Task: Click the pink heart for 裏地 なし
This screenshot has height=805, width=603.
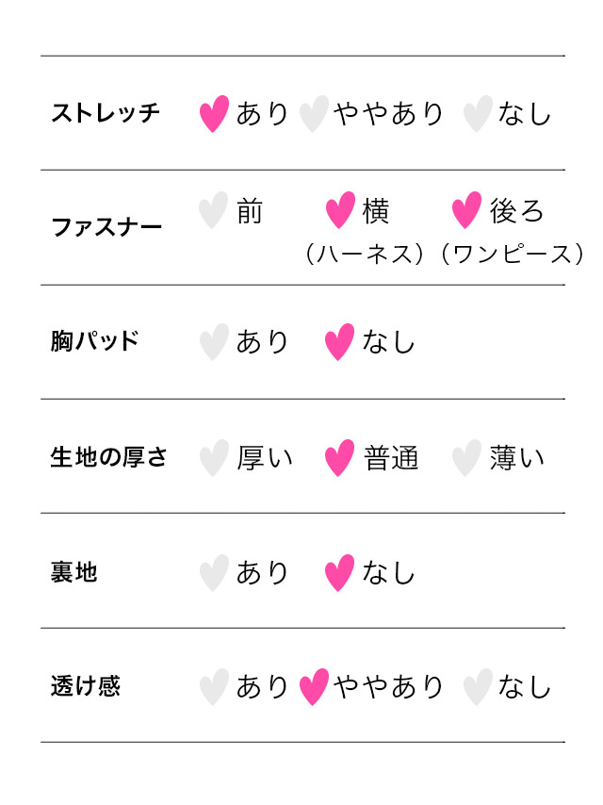Action: coord(339,573)
